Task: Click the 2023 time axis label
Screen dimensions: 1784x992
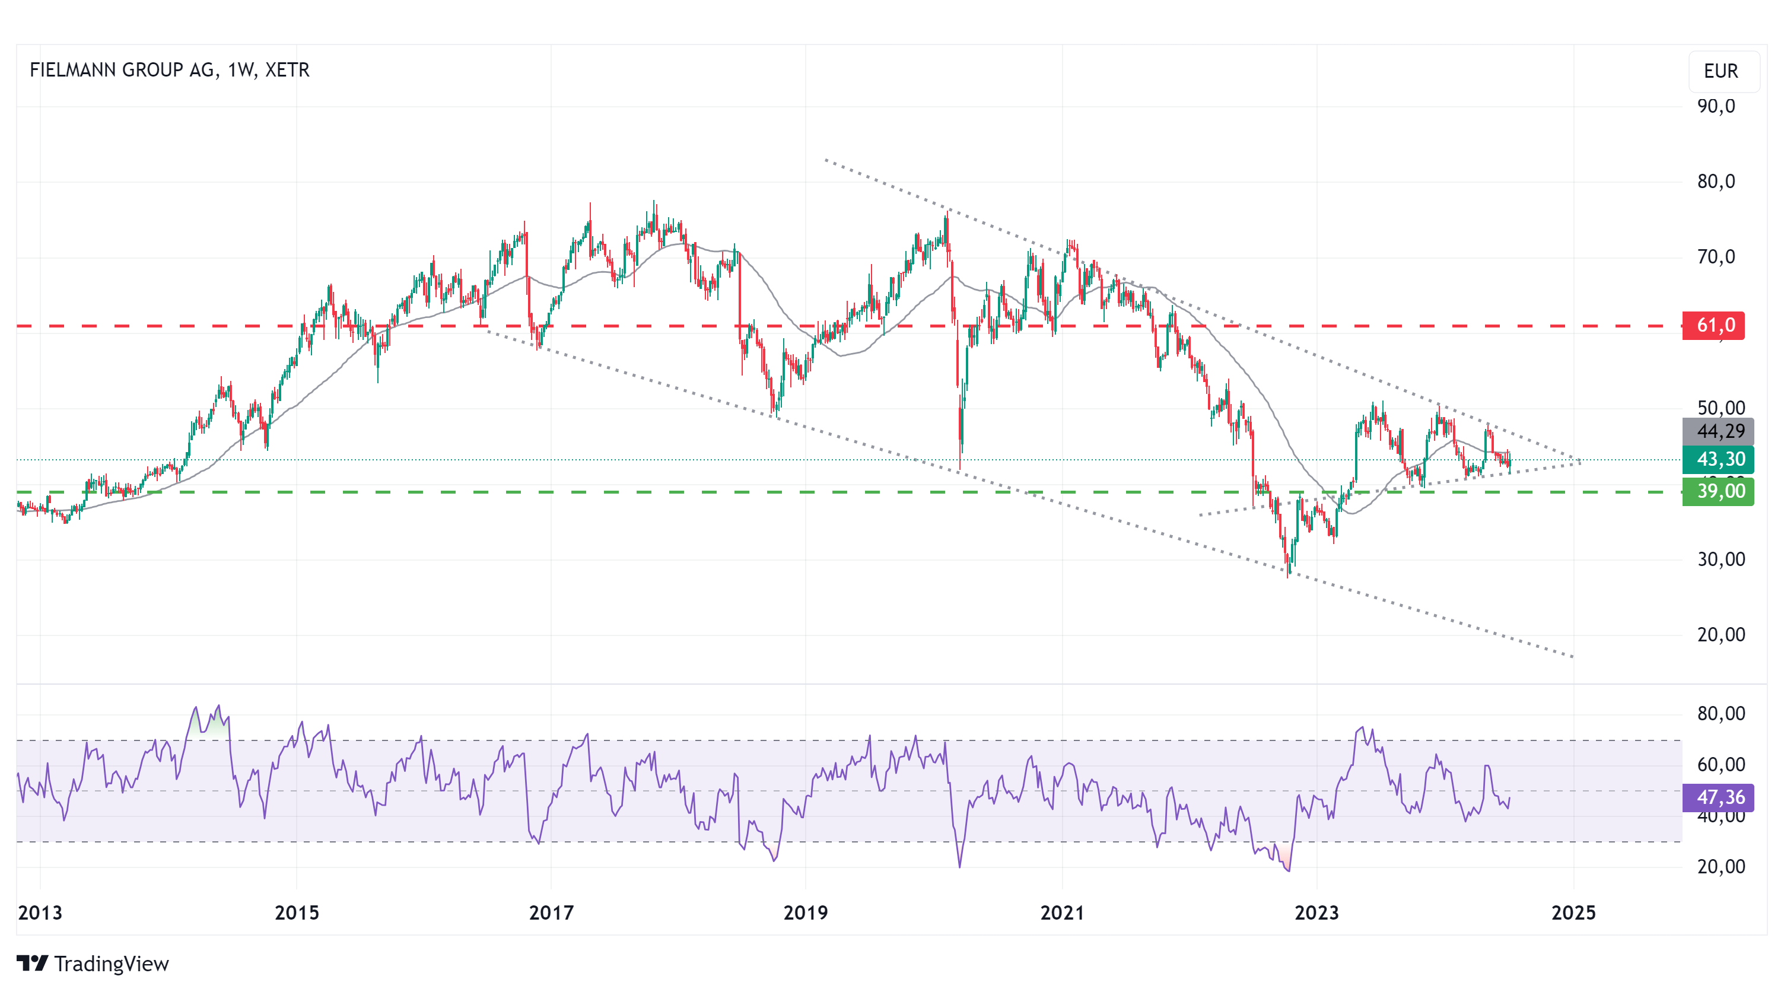Action: pyautogui.click(x=1316, y=912)
